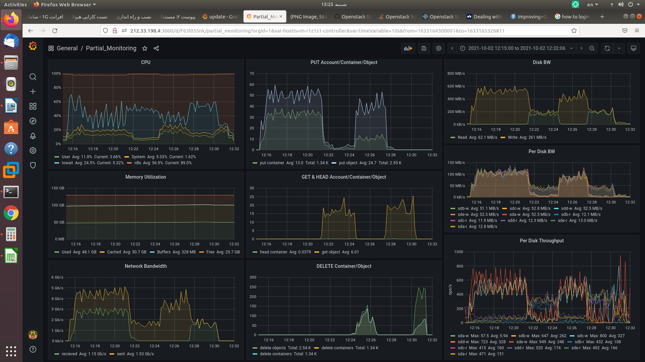
Task: Click the share dashboard icon
Action: coord(156,48)
